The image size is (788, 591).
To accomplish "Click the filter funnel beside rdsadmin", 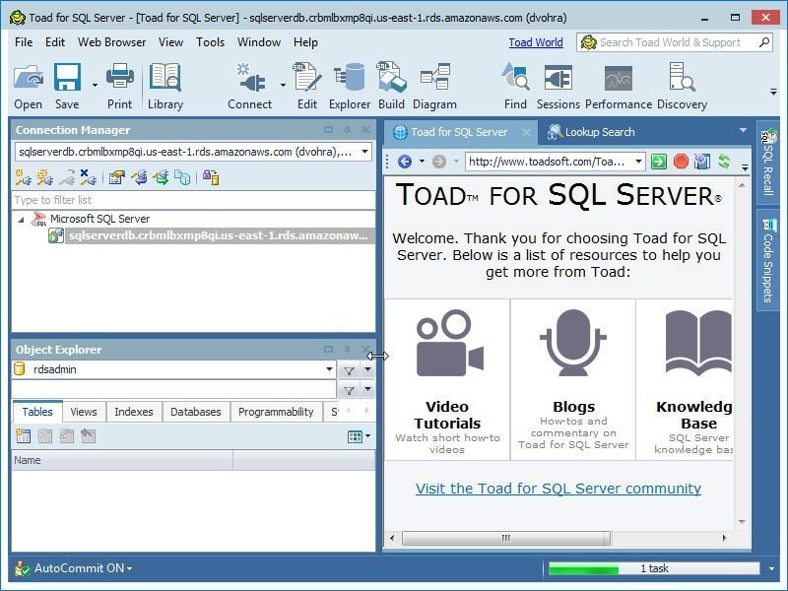I will (349, 370).
